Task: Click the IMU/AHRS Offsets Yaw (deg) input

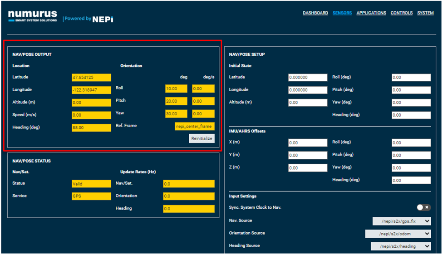Action: tap(411, 168)
